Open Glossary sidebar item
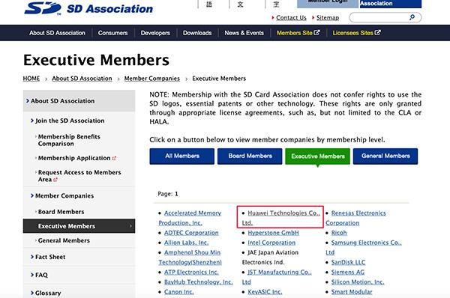The height and width of the screenshot is (298, 450). coord(48,293)
